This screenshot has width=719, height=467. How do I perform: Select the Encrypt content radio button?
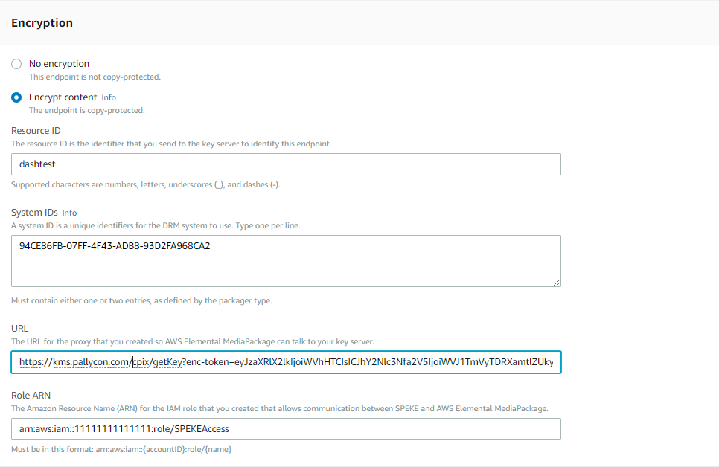point(16,97)
